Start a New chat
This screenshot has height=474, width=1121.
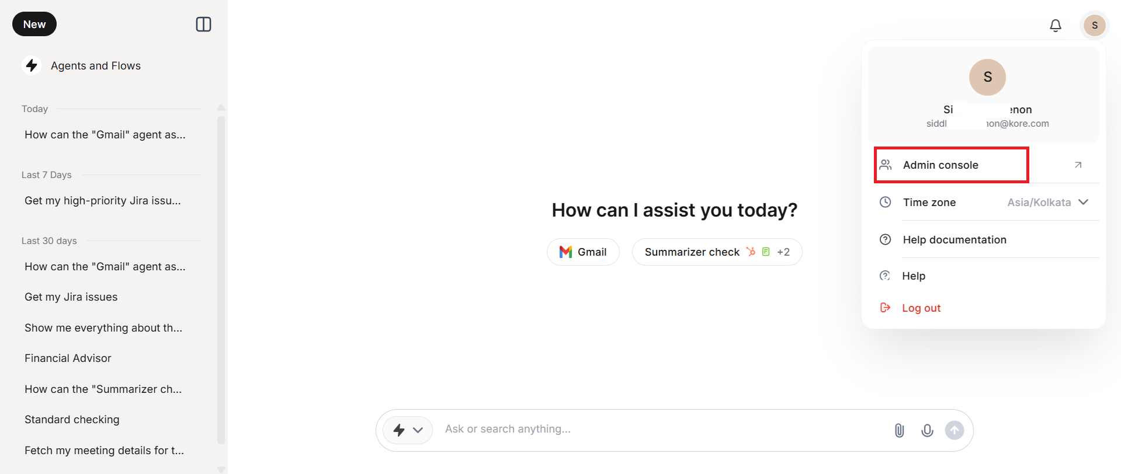coord(34,25)
